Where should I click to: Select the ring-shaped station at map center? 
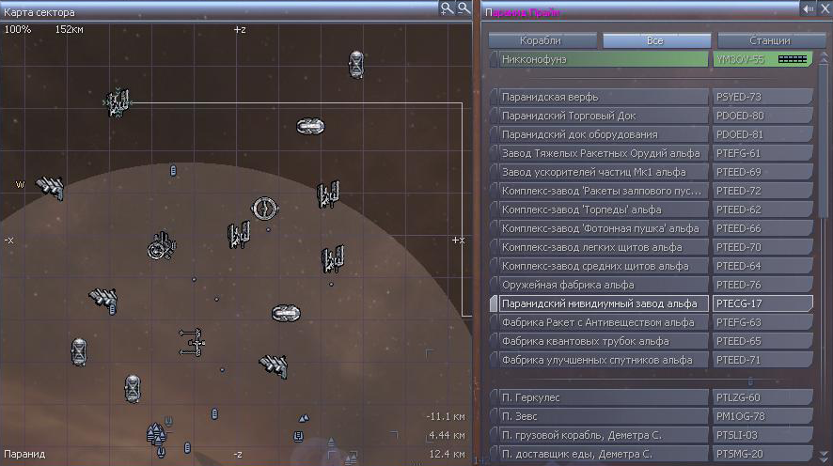tap(264, 209)
